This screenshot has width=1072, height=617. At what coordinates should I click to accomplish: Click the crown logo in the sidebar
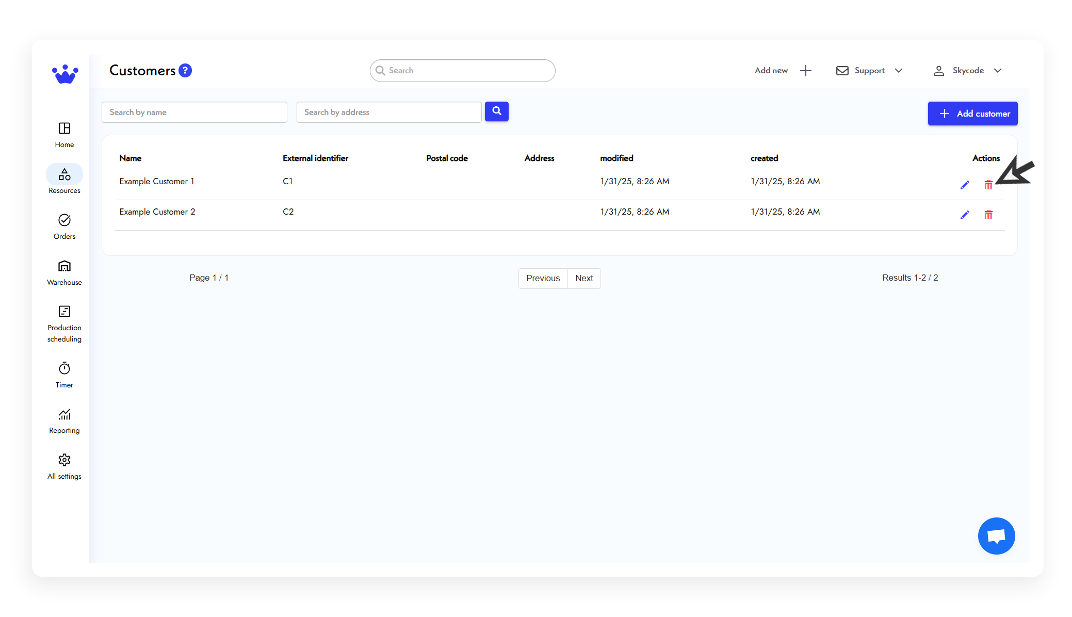(65, 74)
